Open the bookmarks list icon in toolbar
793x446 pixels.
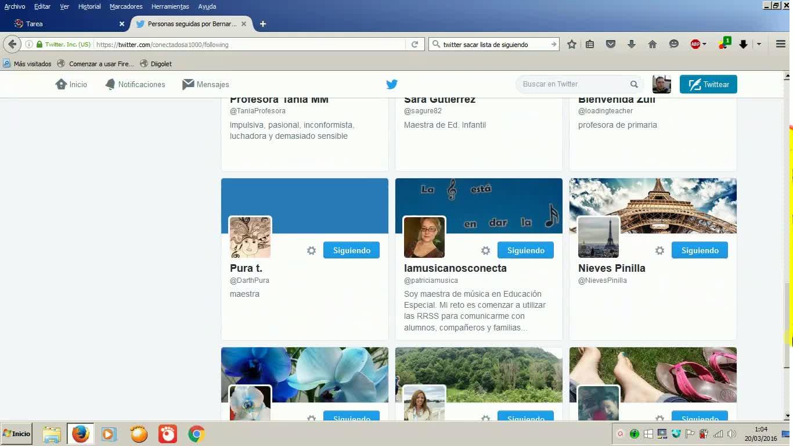(590, 44)
